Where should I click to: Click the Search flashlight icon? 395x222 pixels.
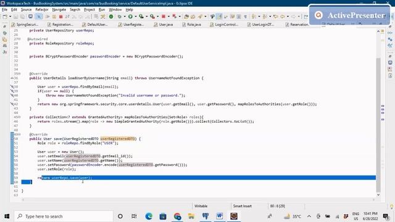coord(200,17)
